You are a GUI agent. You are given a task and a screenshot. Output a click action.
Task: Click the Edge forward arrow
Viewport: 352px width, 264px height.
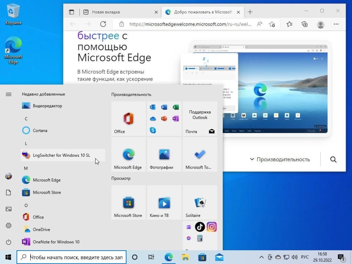click(88, 24)
